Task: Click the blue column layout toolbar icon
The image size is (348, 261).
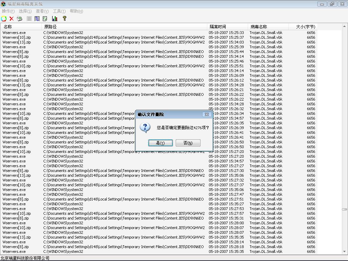Action: (37, 19)
